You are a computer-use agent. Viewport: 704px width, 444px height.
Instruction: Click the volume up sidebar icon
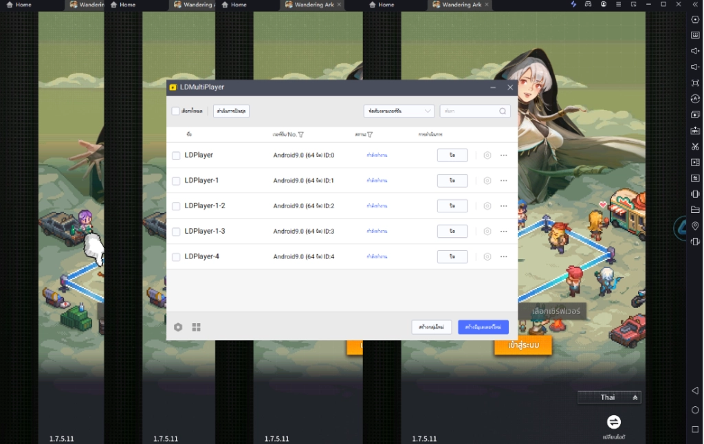(x=695, y=51)
